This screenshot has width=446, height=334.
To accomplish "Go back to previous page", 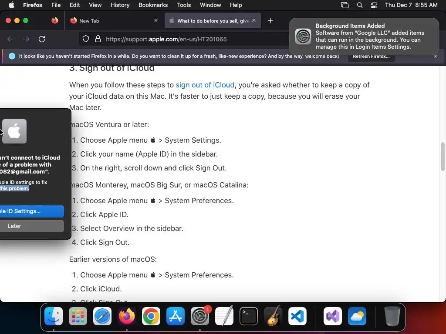I will 10,39.
